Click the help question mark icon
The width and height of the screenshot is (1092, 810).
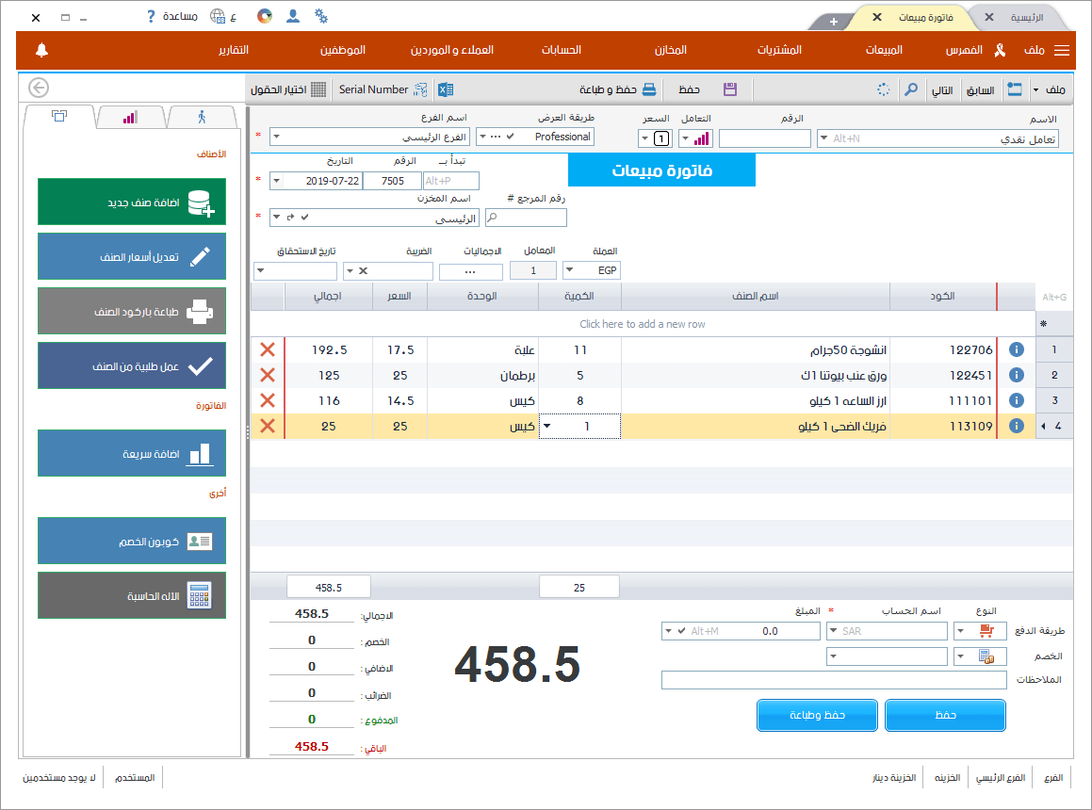coord(151,16)
